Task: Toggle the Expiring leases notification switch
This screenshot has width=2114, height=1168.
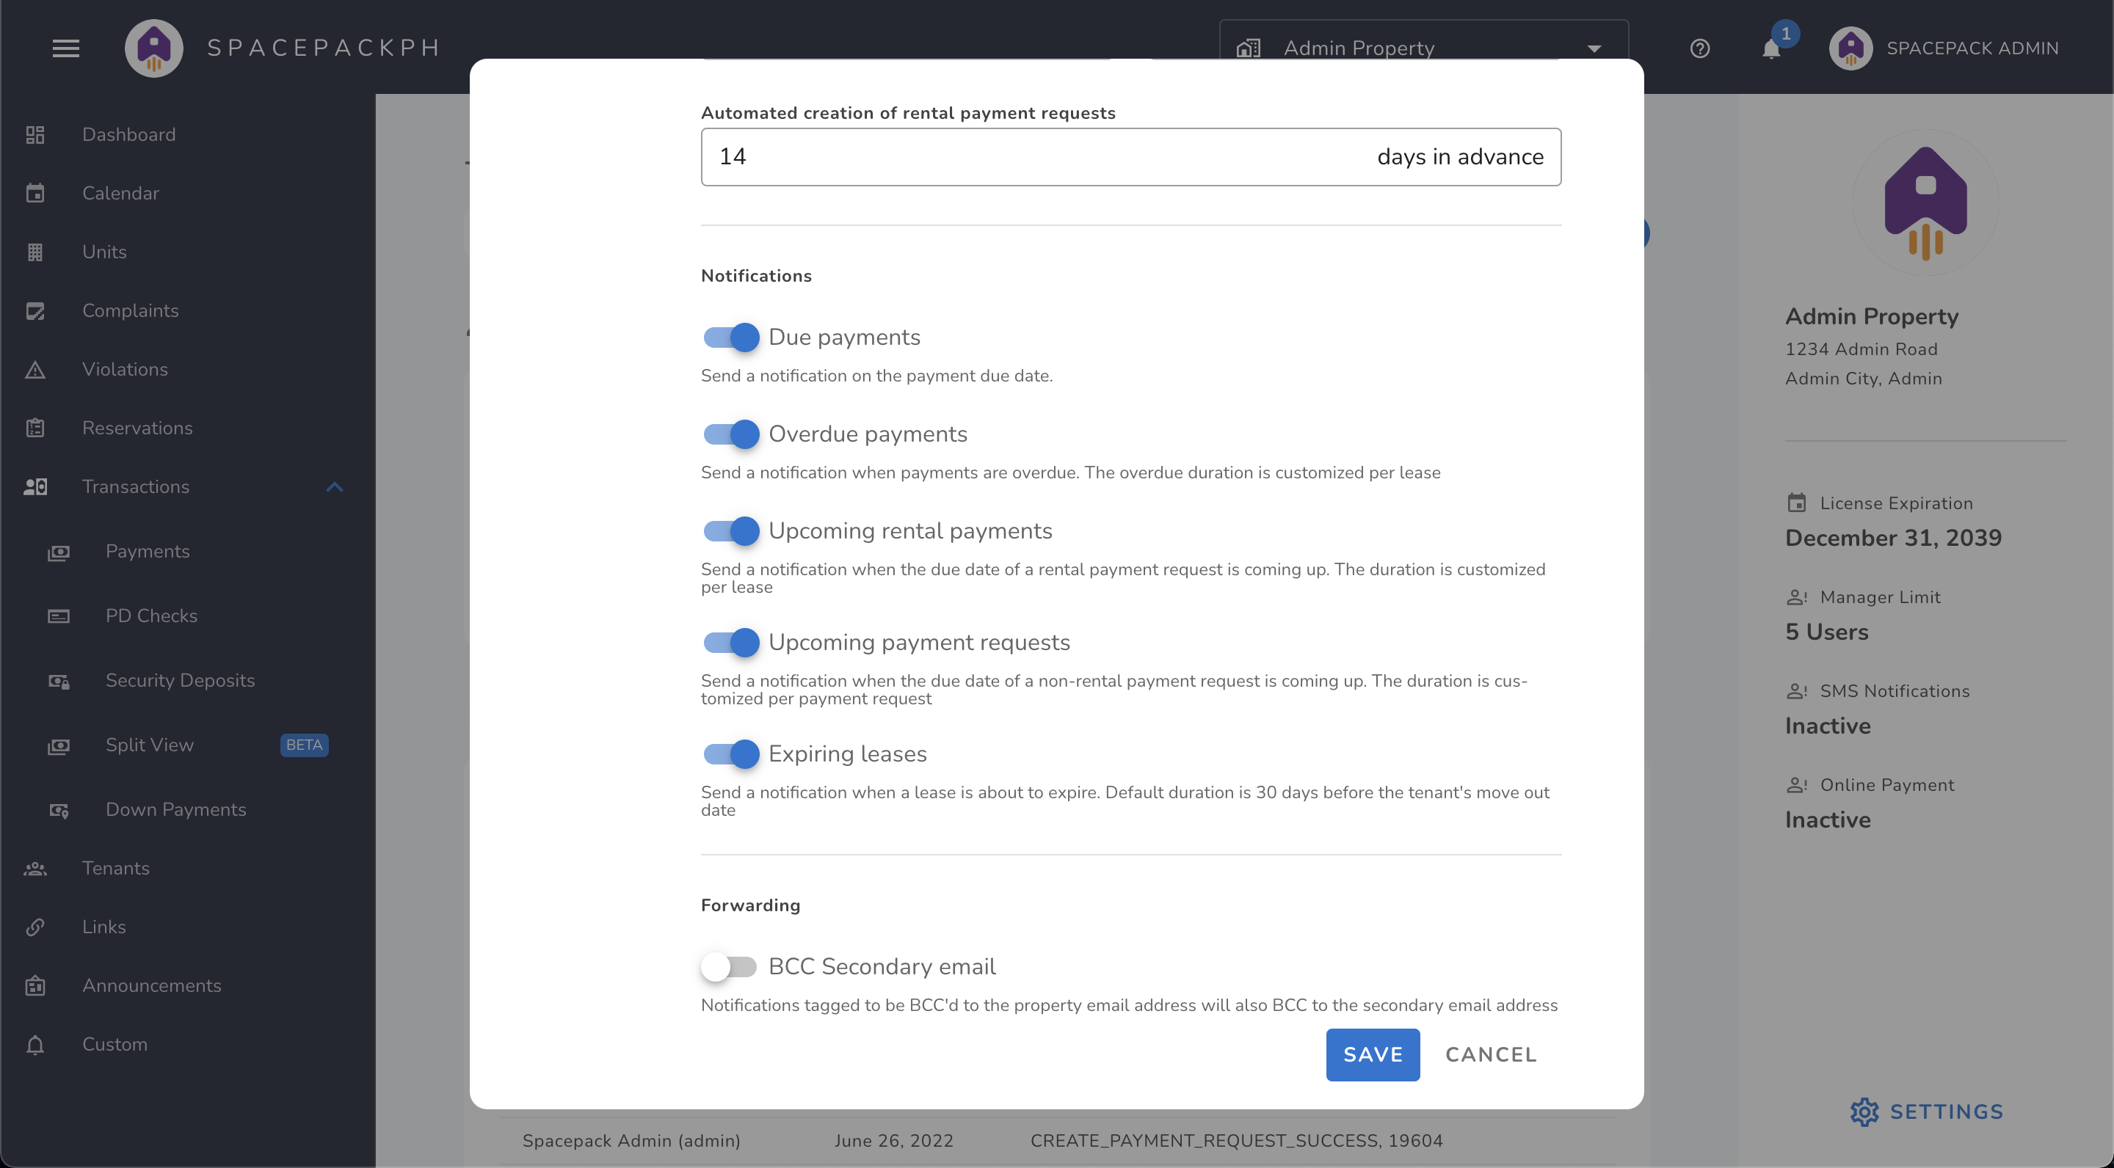Action: pyautogui.click(x=731, y=753)
